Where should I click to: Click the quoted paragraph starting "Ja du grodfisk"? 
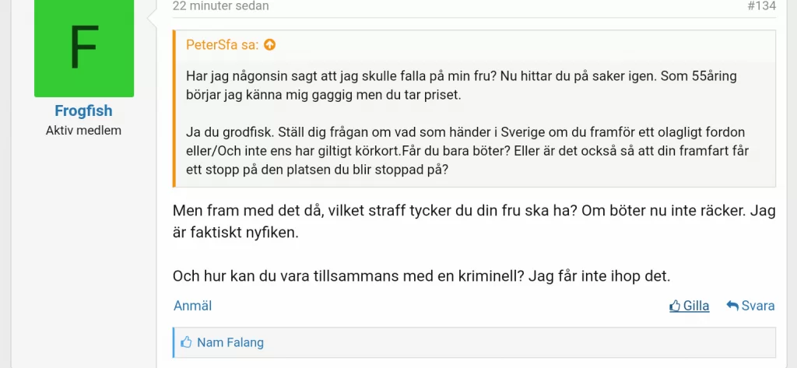(x=467, y=150)
